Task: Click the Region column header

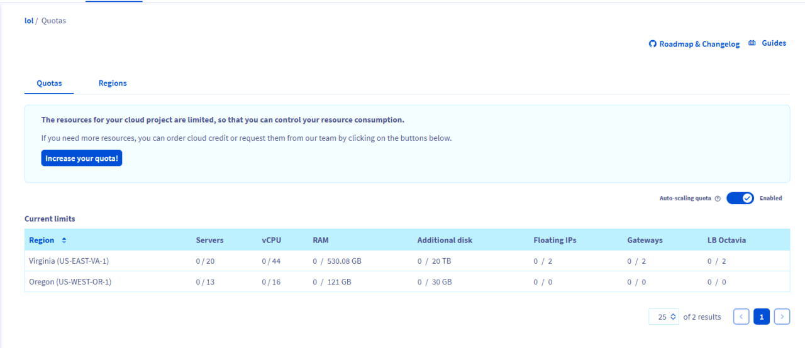Action: [x=42, y=240]
